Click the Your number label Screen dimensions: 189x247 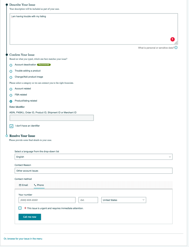tap(25, 195)
